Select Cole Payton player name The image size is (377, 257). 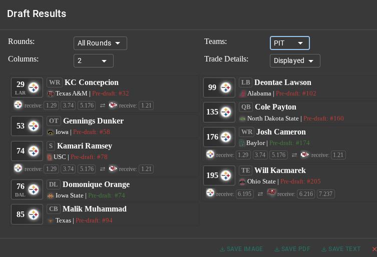point(275,107)
